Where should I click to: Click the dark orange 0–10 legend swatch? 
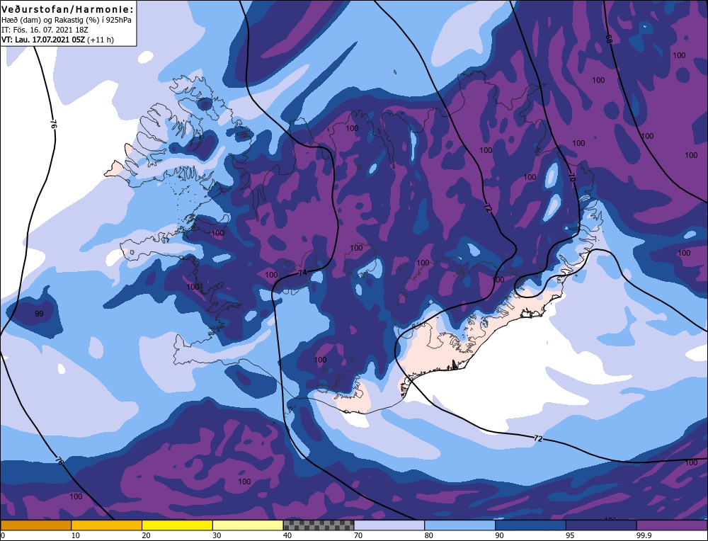point(35,525)
